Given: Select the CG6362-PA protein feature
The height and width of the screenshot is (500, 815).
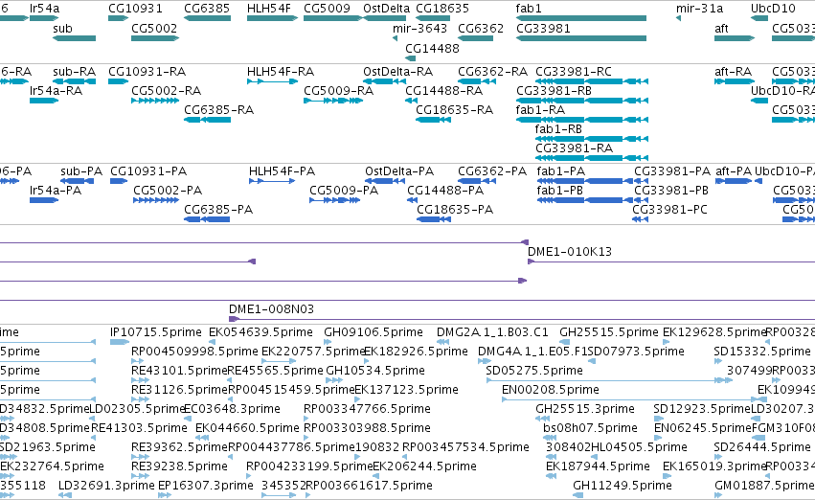Looking at the screenshot, I should coord(477,181).
